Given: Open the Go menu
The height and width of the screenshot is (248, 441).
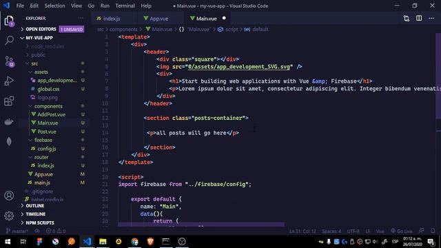Looking at the screenshot, I should coord(91,6).
